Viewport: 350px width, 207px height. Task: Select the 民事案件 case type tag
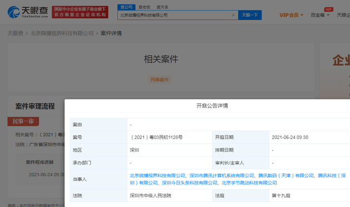tap(159, 79)
